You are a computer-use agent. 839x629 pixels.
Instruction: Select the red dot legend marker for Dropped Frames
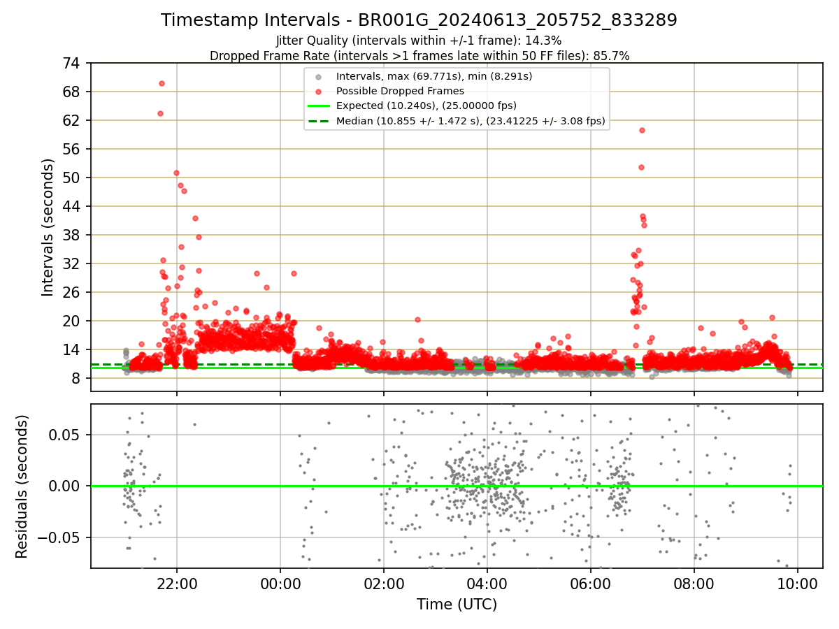[x=319, y=91]
